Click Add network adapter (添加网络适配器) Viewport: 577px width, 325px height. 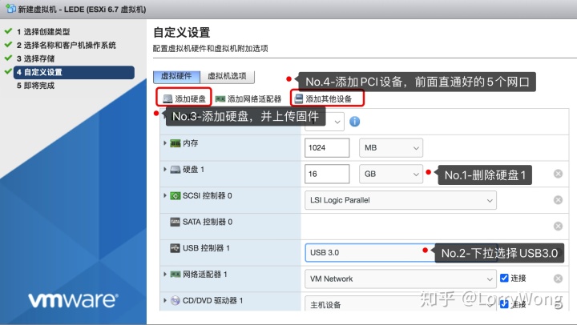tap(248, 99)
